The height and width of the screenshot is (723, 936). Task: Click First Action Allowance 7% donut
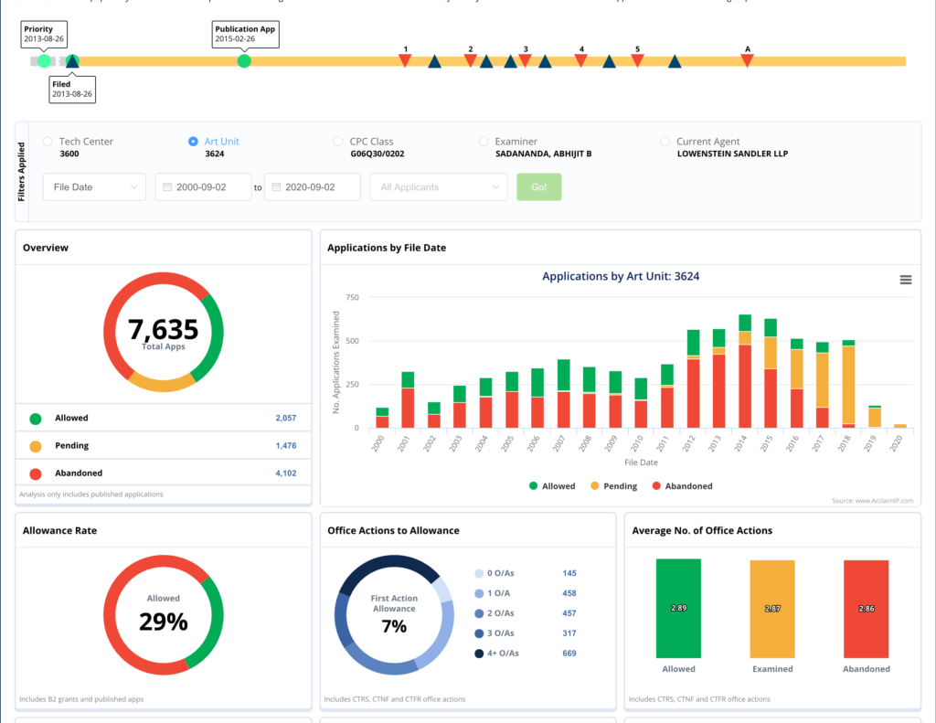(394, 615)
